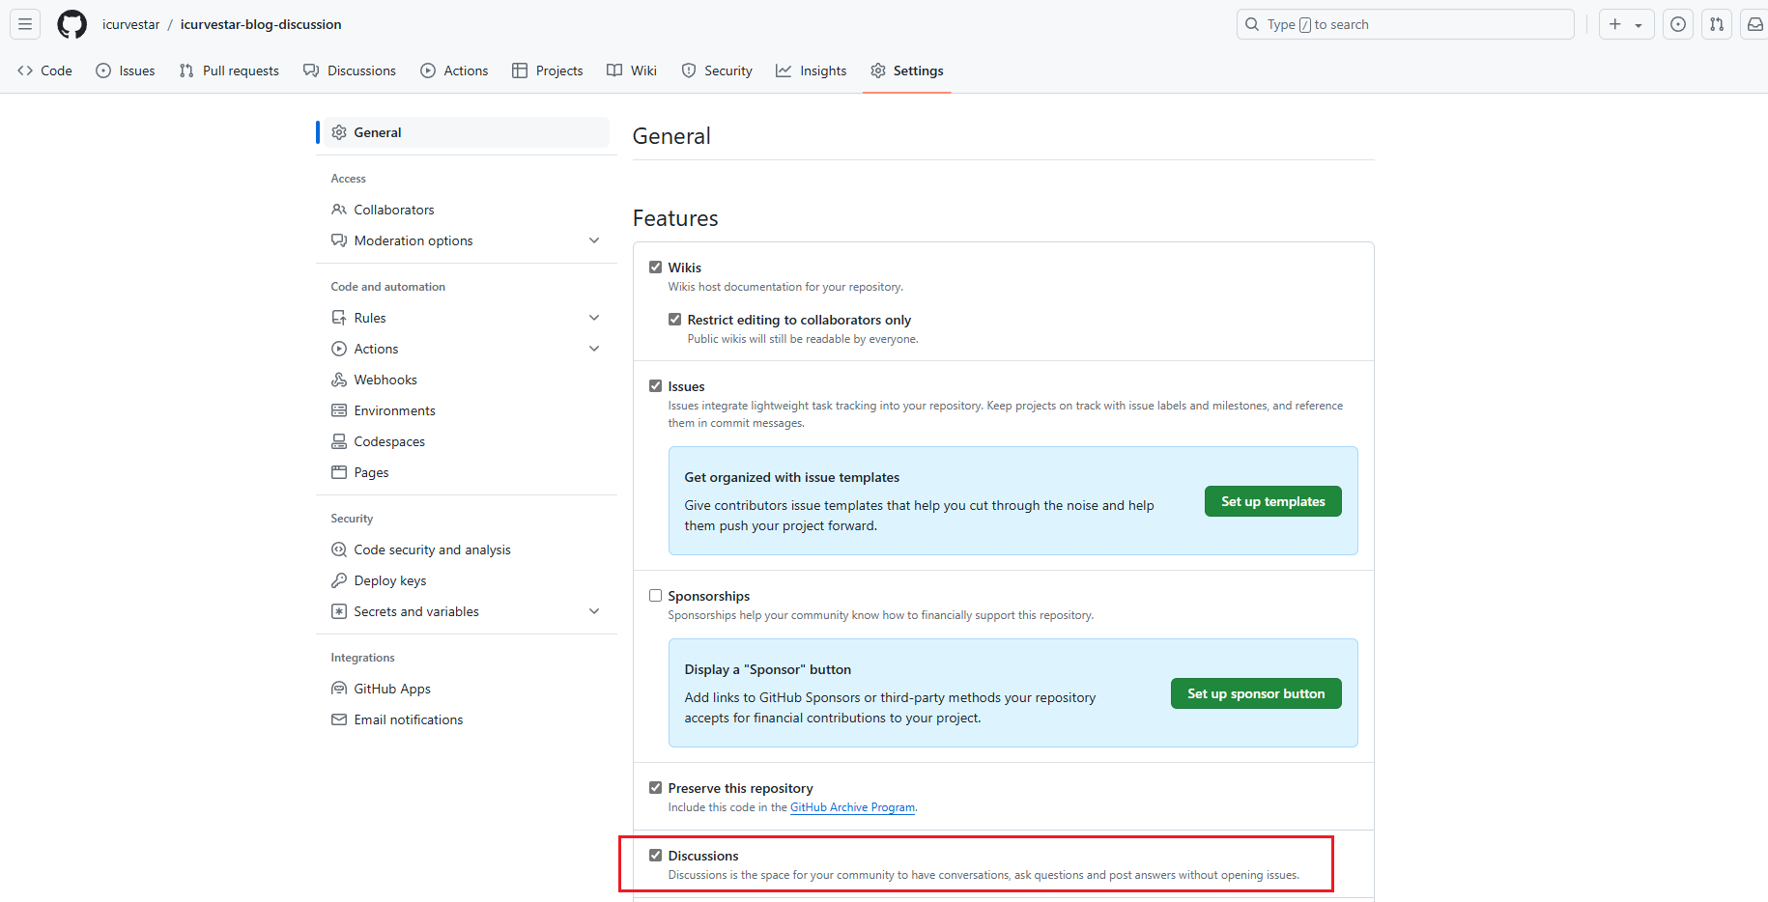The image size is (1768, 902).
Task: Click the plus create-new icon
Action: point(1615,24)
